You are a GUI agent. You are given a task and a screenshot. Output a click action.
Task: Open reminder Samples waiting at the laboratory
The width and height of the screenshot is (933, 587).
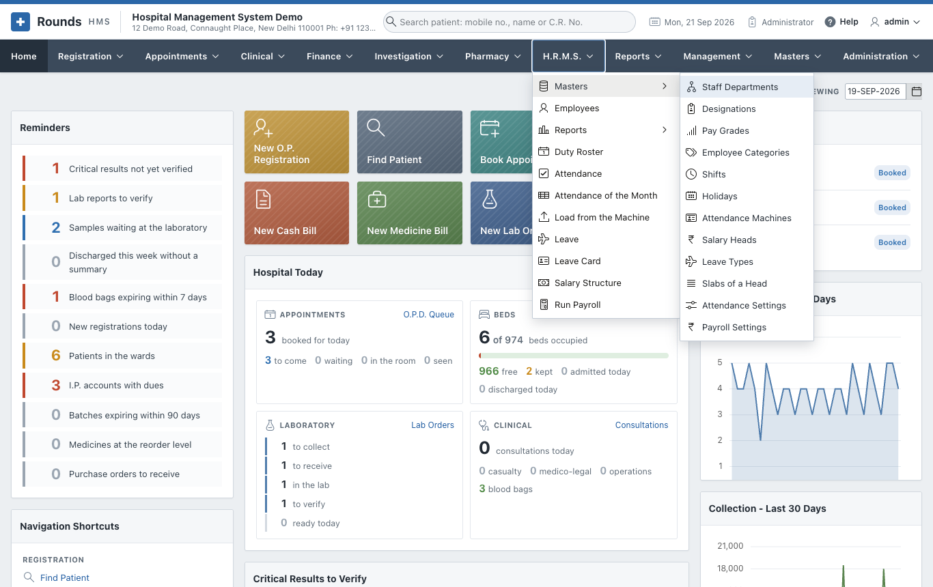[122, 227]
